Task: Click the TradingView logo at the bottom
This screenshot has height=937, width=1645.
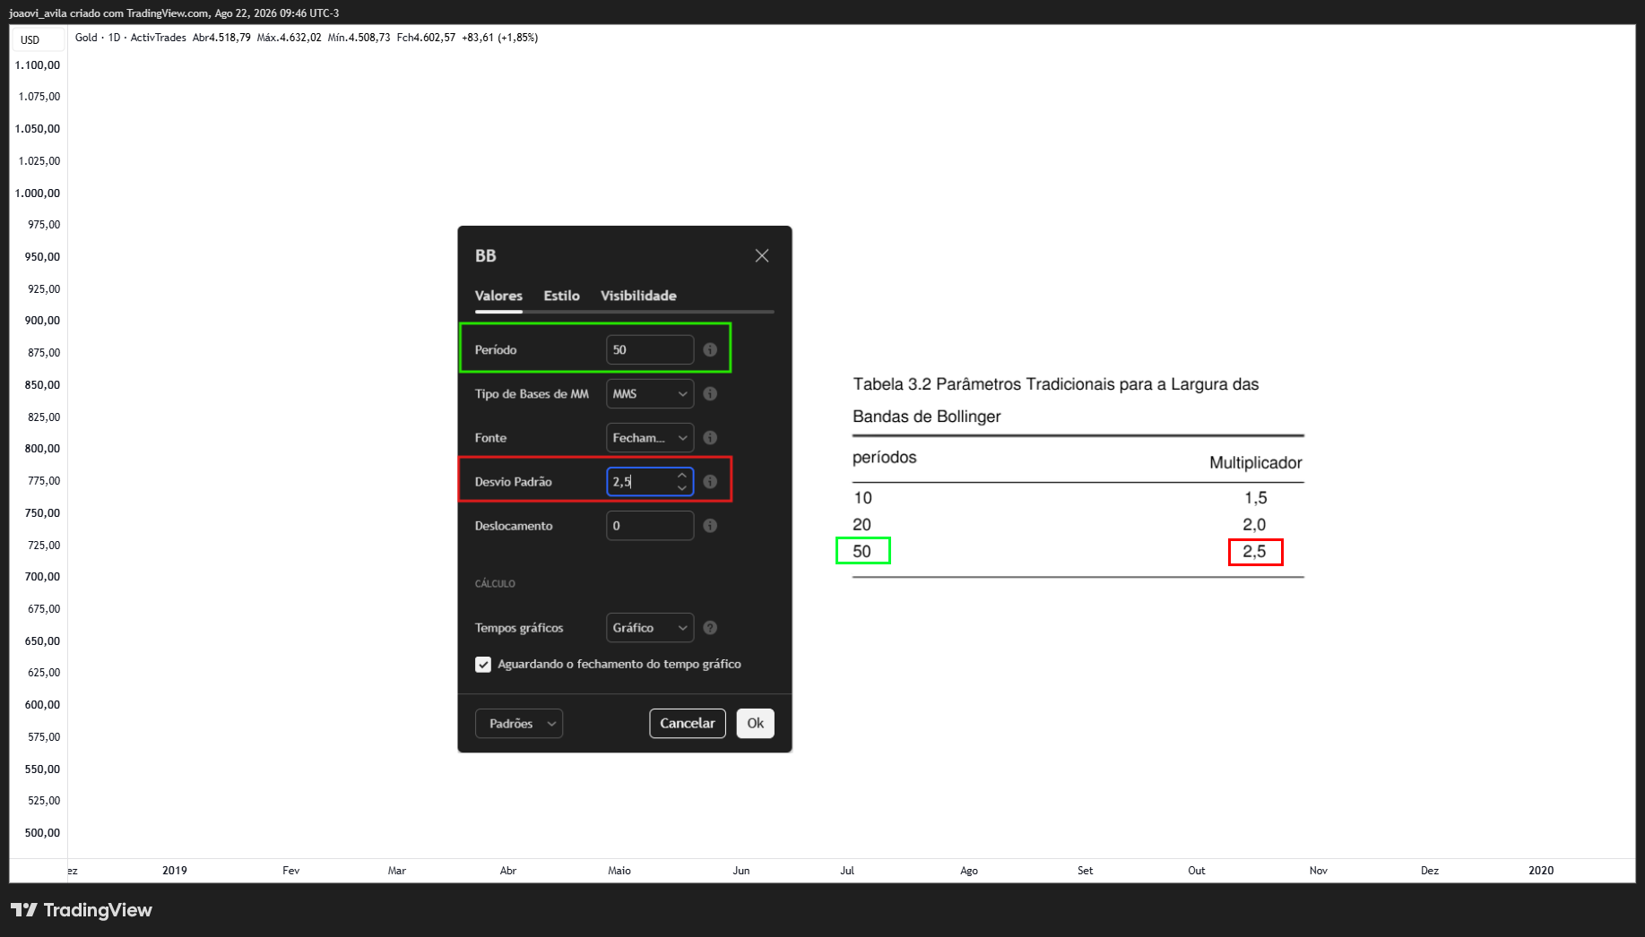Action: click(82, 910)
